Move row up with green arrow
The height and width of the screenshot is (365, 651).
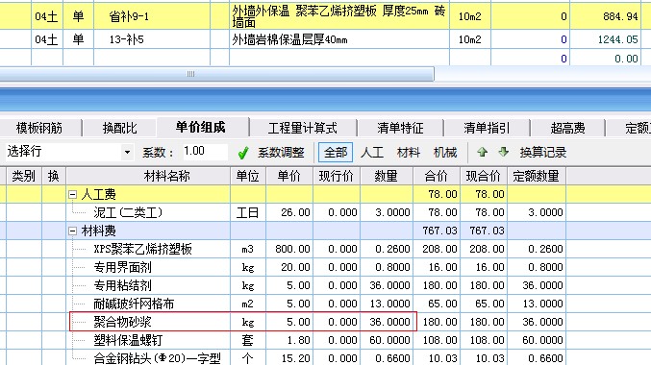tap(482, 152)
